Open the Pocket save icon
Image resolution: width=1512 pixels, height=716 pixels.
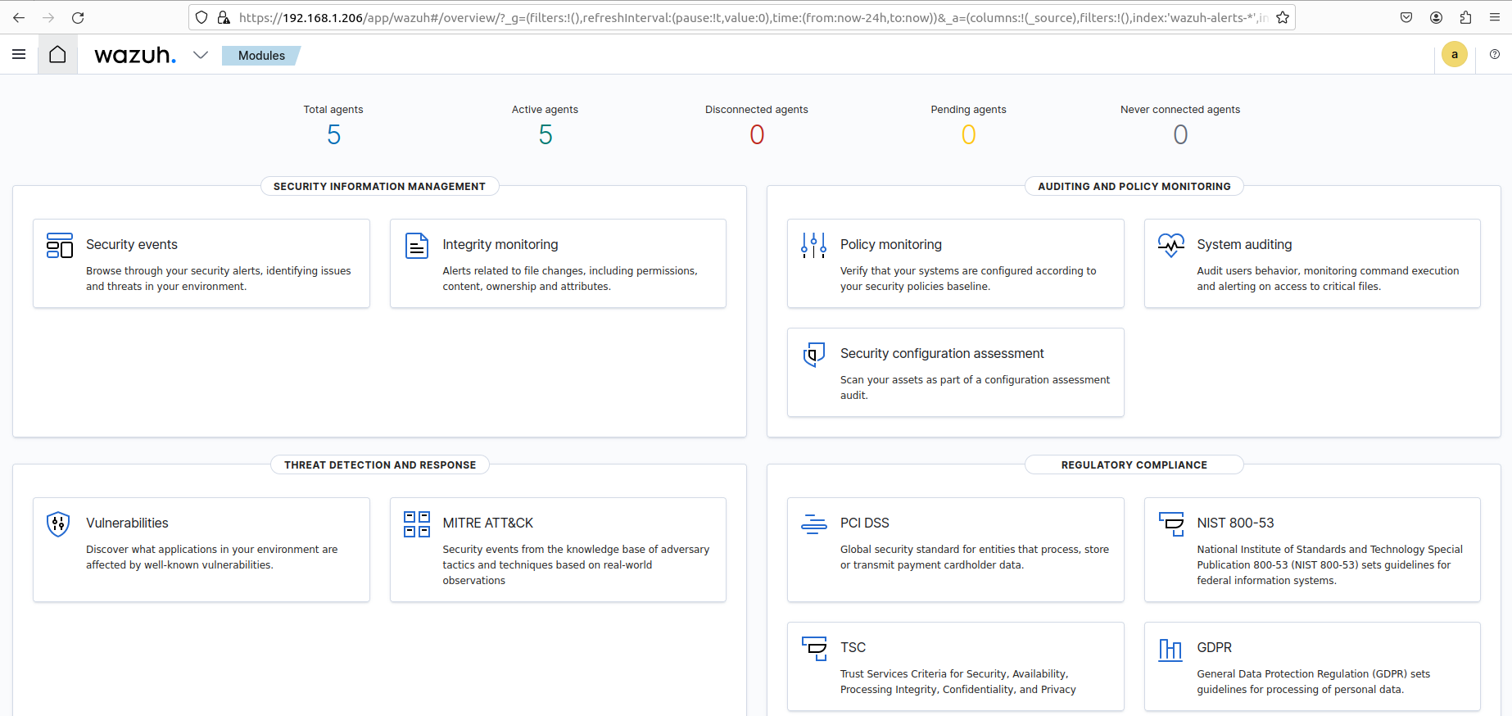[1406, 17]
